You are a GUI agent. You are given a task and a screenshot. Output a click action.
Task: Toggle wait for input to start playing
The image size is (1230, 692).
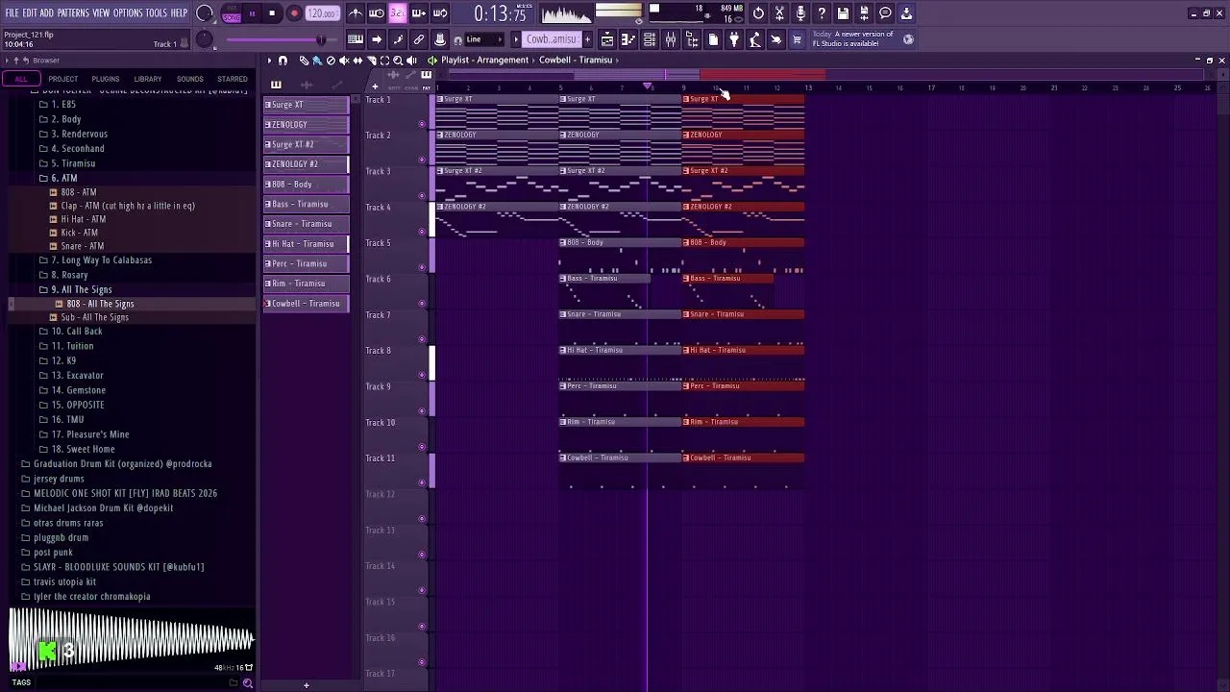point(377,13)
